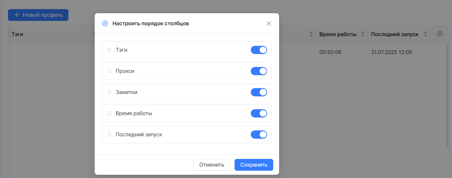
Task: Open the table settings gear above the column headers
Action: (x=440, y=34)
